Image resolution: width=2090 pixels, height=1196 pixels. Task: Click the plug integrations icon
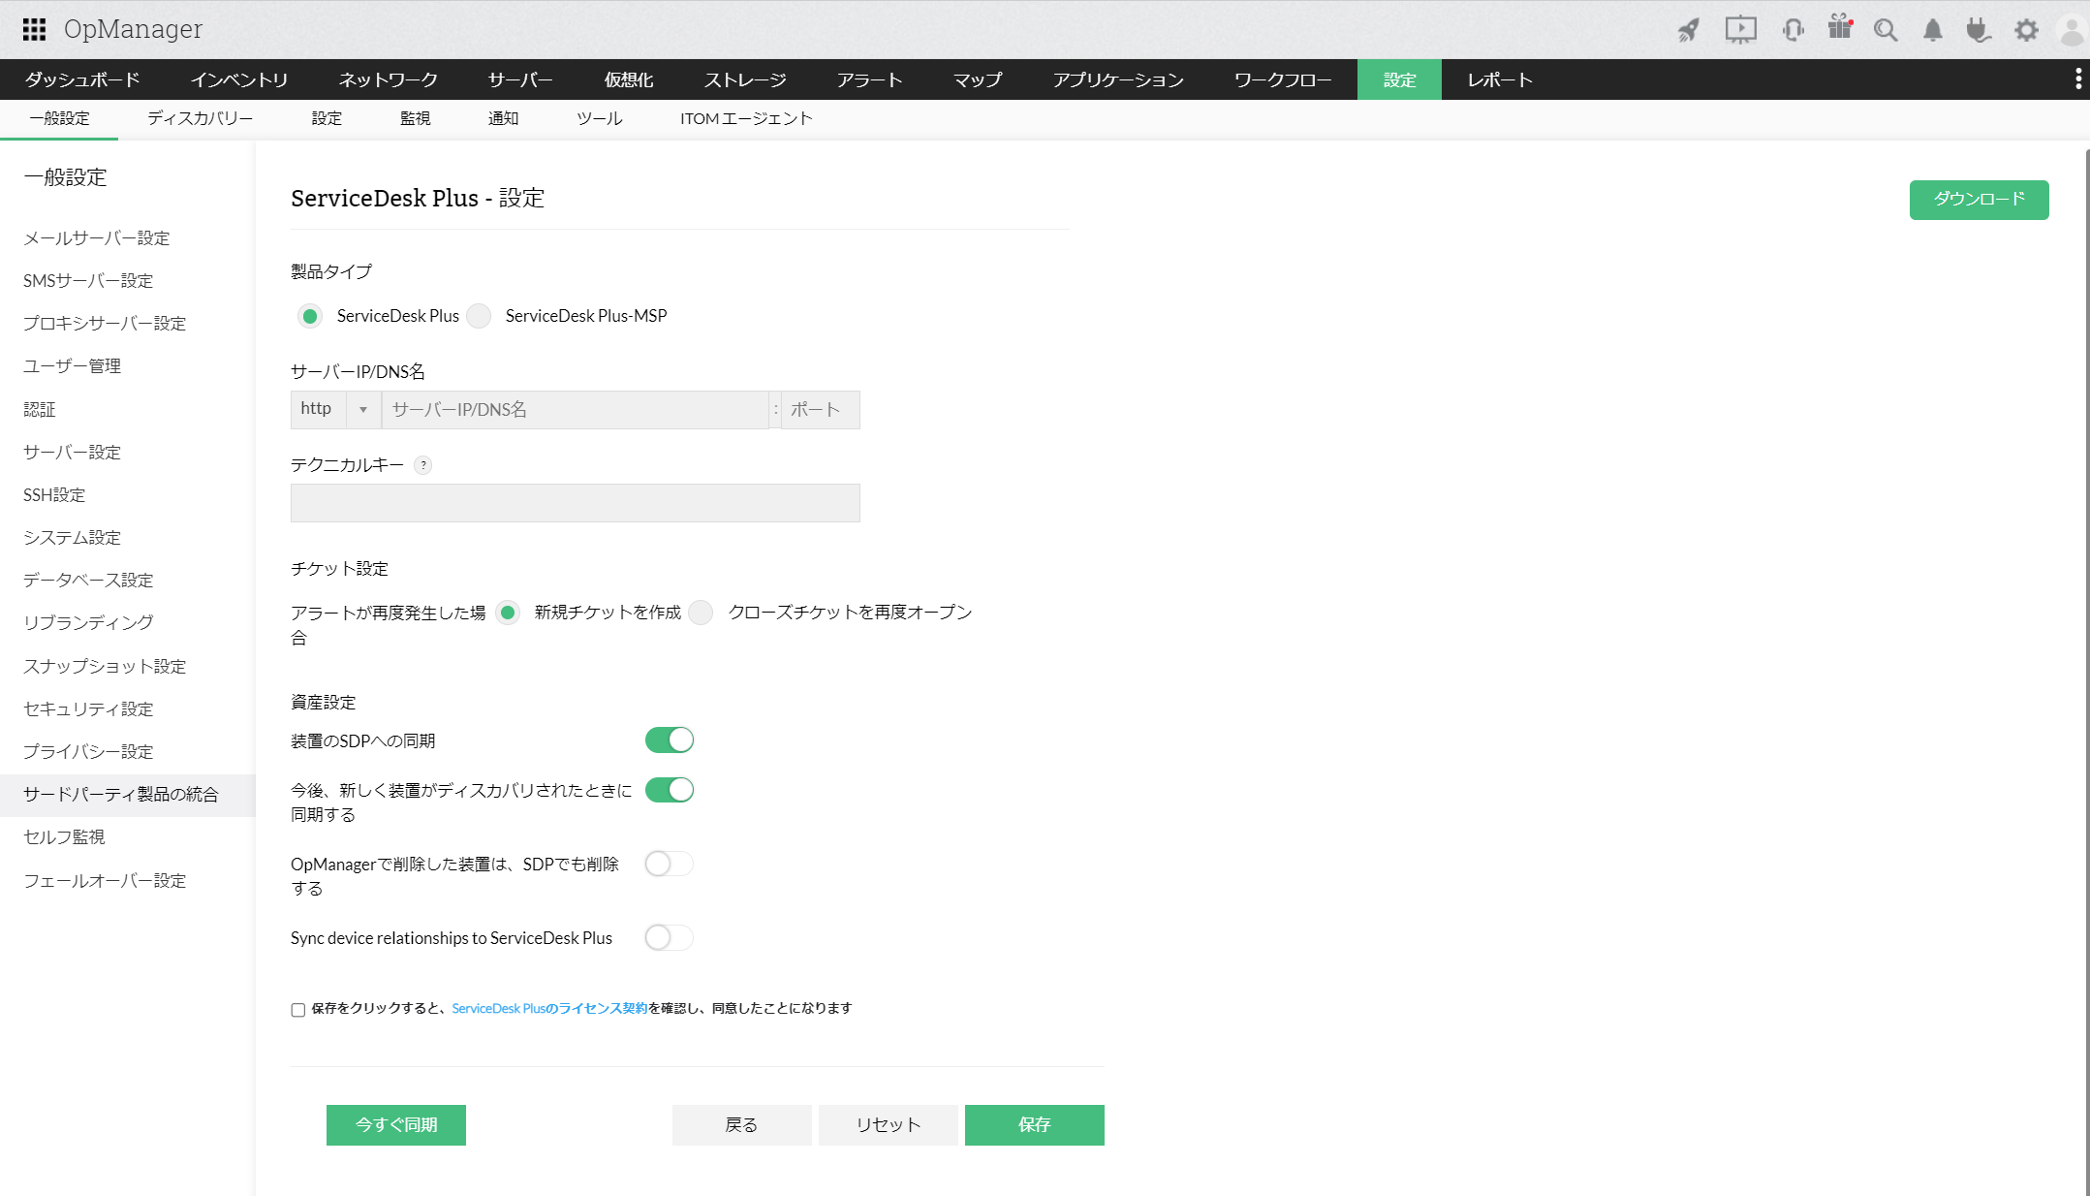[1978, 30]
